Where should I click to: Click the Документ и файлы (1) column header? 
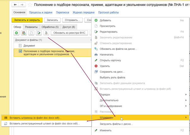click(x=52, y=40)
